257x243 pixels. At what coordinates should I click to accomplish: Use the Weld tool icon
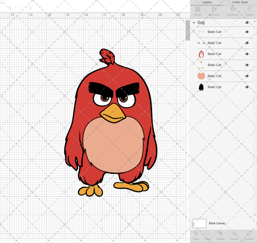[207, 233]
